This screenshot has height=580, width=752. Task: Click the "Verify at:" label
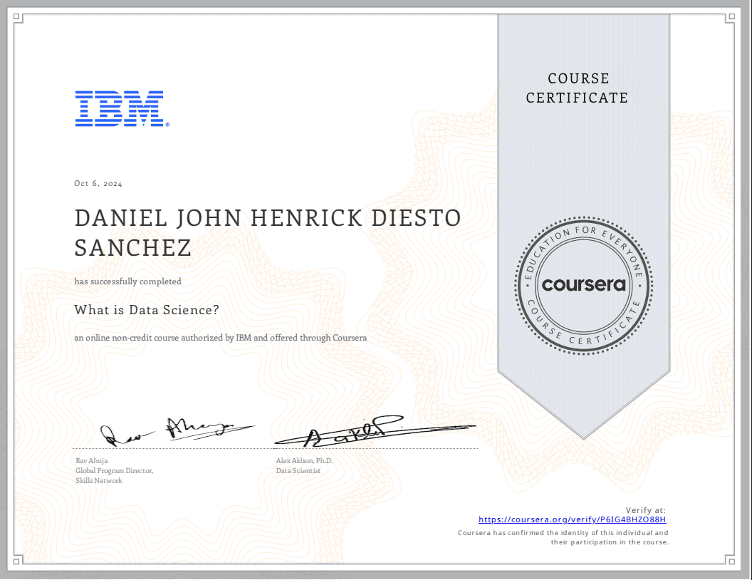coord(645,510)
